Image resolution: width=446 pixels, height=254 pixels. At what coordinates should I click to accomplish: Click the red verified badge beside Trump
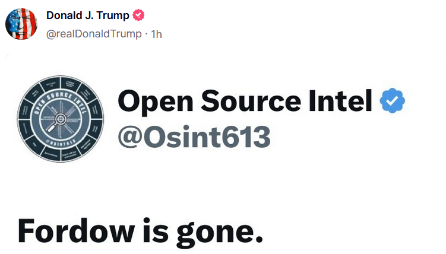point(138,15)
